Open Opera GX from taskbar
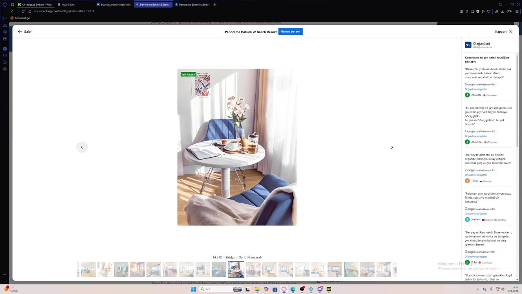The height and width of the screenshot is (294, 522). 284,289
